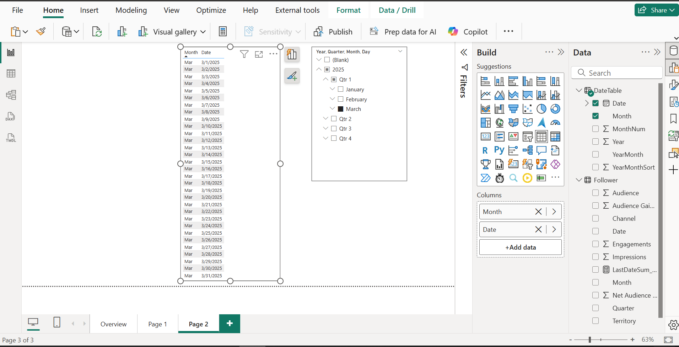This screenshot has width=679, height=347.
Task: Open the DAX query view icon
Action: pos(11,116)
